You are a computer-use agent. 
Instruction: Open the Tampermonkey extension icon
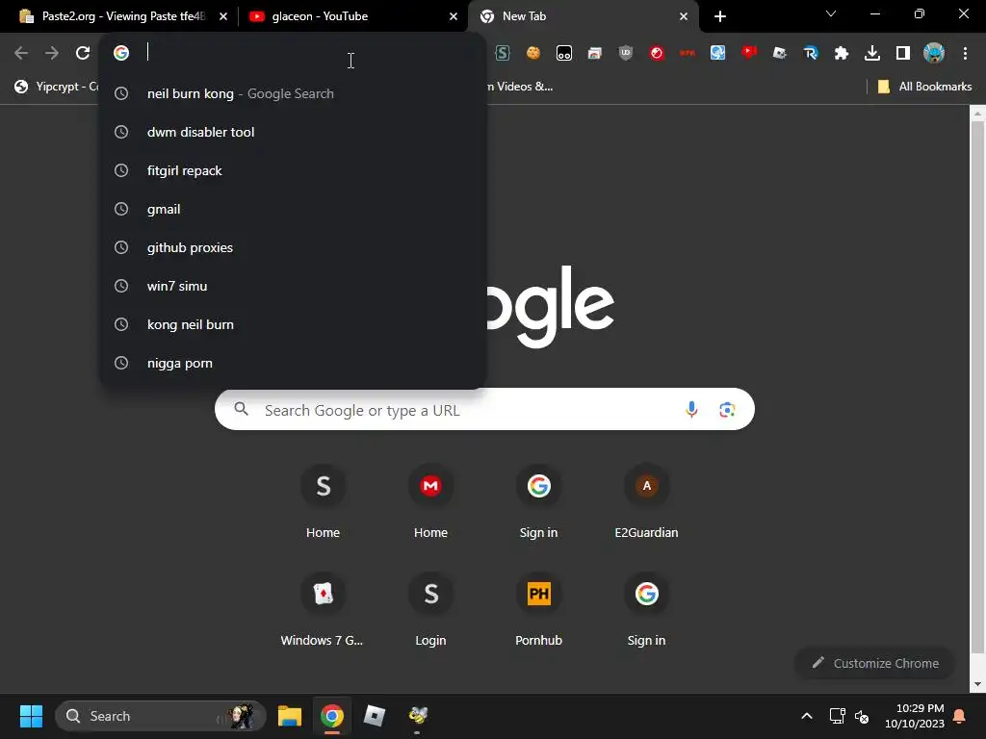(564, 53)
